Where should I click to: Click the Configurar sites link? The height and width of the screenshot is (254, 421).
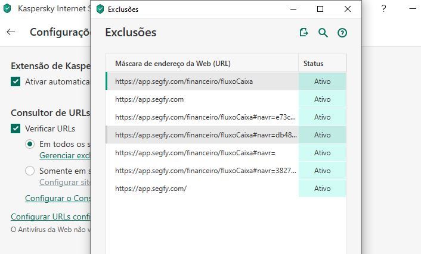pos(65,182)
